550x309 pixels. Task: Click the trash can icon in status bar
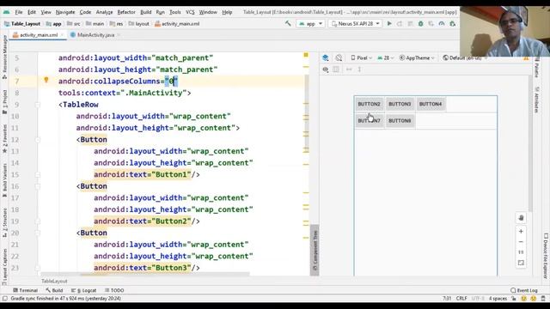pos(543,299)
